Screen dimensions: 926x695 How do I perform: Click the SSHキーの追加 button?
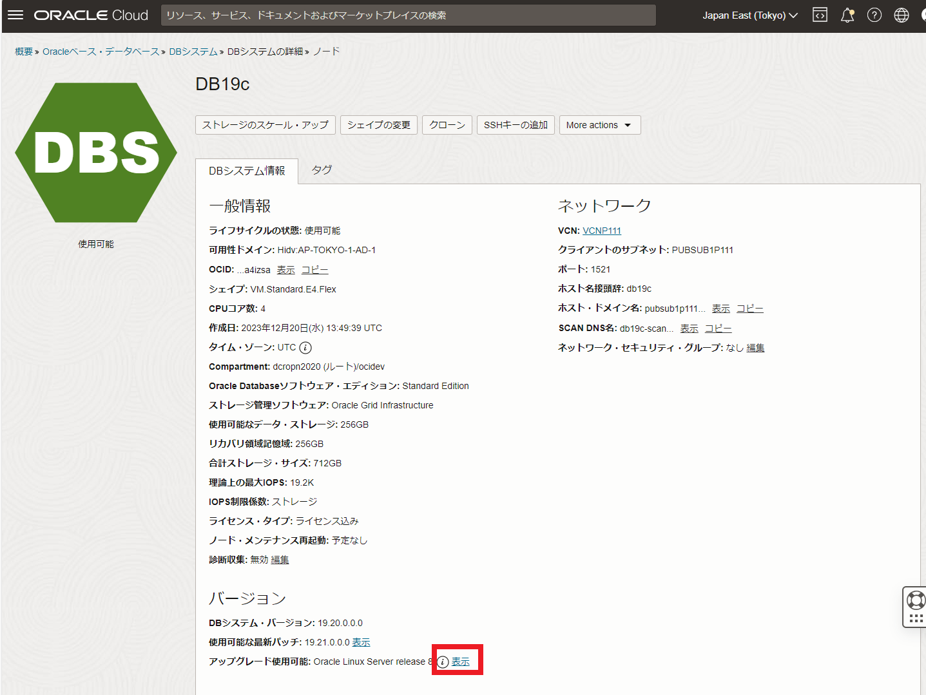pos(515,125)
